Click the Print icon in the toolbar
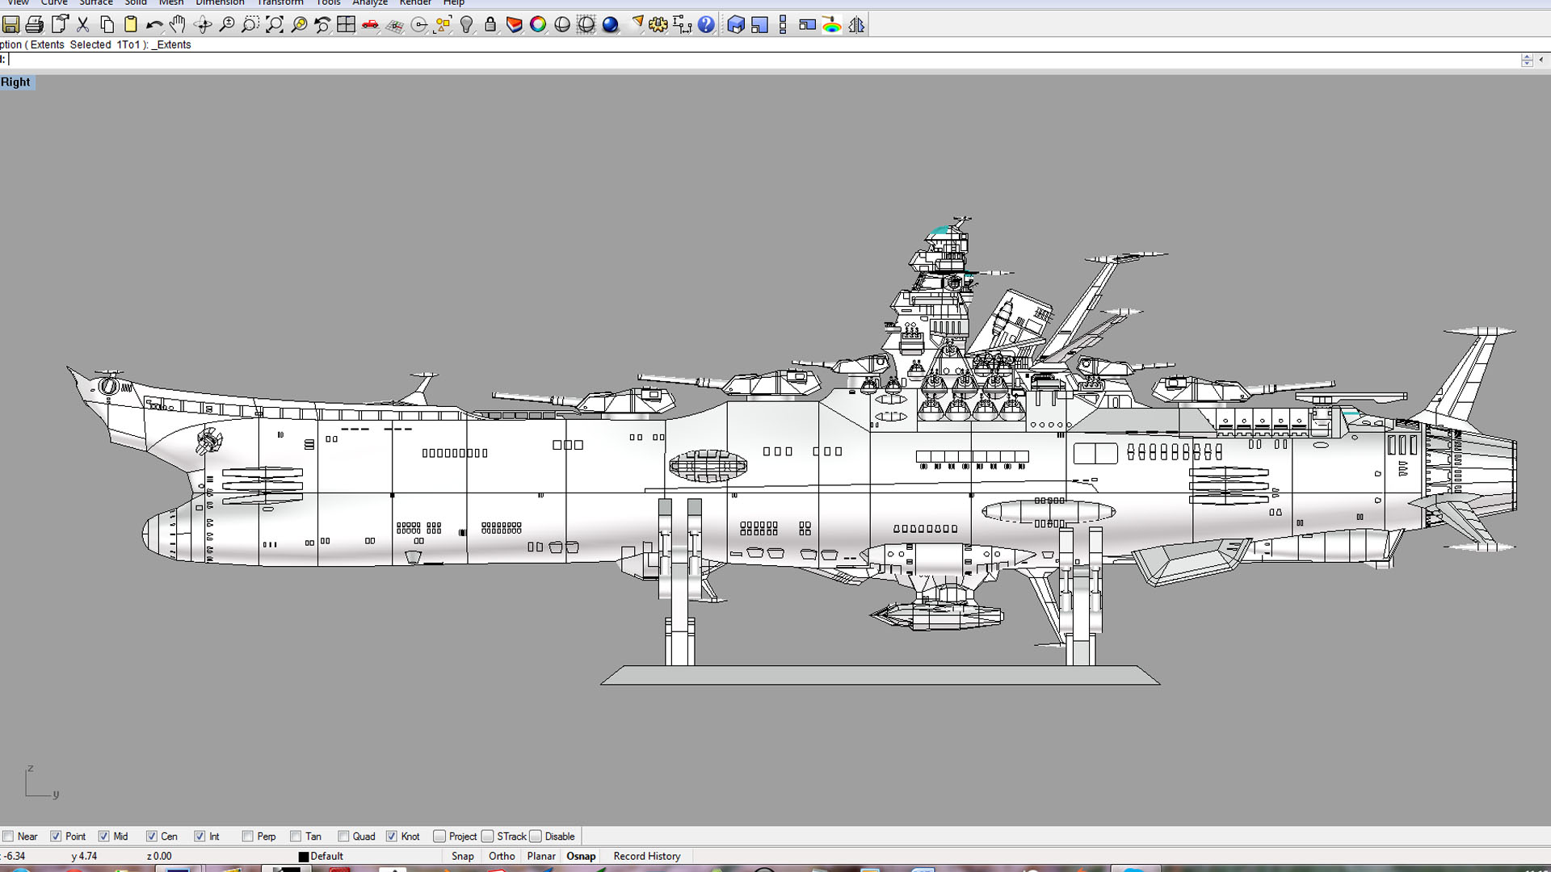1551x872 pixels. pos(35,25)
